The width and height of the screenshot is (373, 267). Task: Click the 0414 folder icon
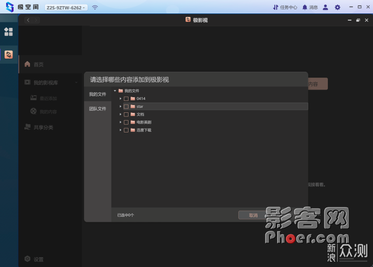(x=133, y=99)
